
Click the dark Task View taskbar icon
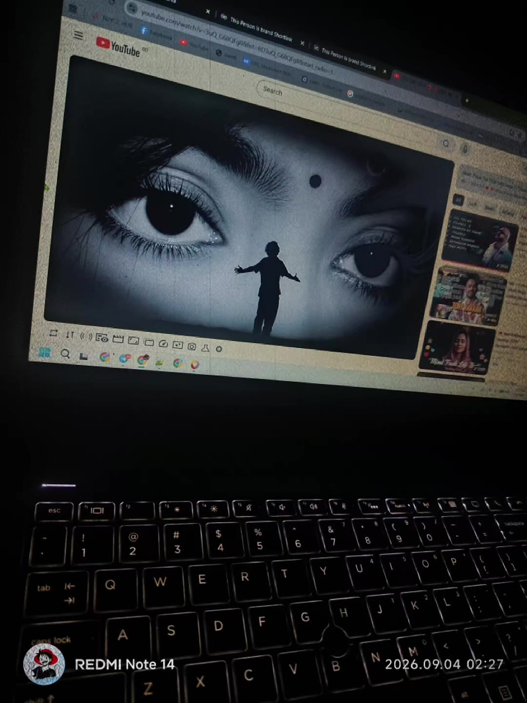(x=83, y=356)
